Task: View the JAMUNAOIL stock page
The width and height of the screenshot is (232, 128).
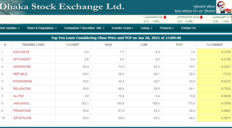Action: [22, 103]
